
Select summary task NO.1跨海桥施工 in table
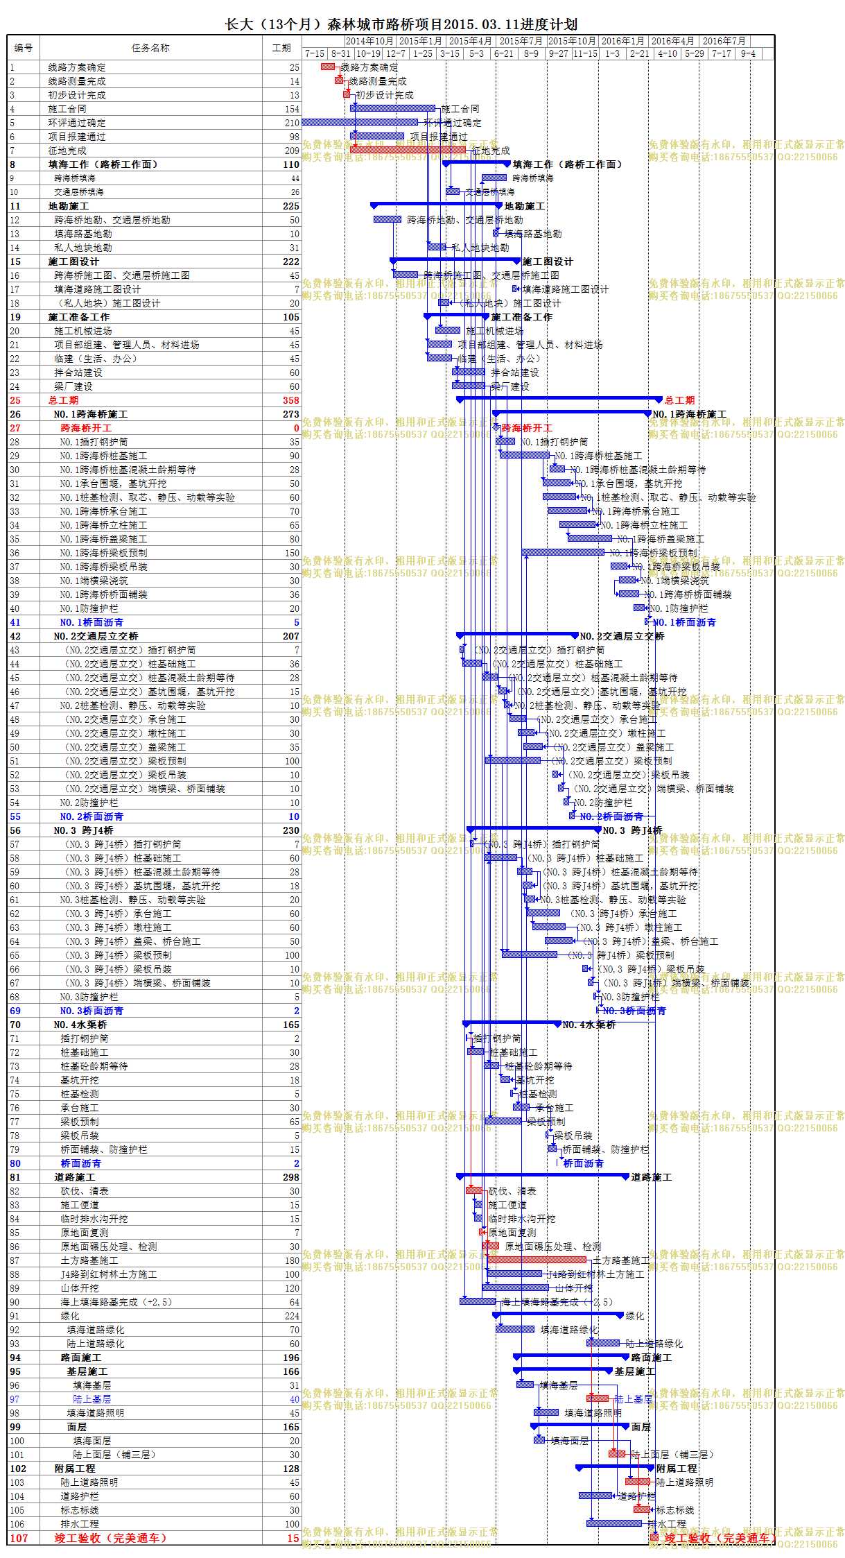click(154, 414)
